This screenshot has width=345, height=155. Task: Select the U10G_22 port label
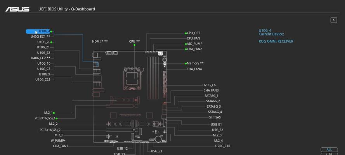coord(43,53)
